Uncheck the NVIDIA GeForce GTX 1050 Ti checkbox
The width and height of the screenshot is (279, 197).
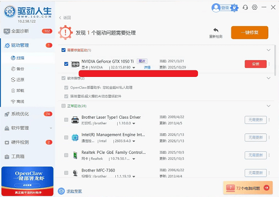pos(66,64)
